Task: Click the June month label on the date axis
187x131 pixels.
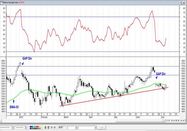Action: (x=138, y=117)
